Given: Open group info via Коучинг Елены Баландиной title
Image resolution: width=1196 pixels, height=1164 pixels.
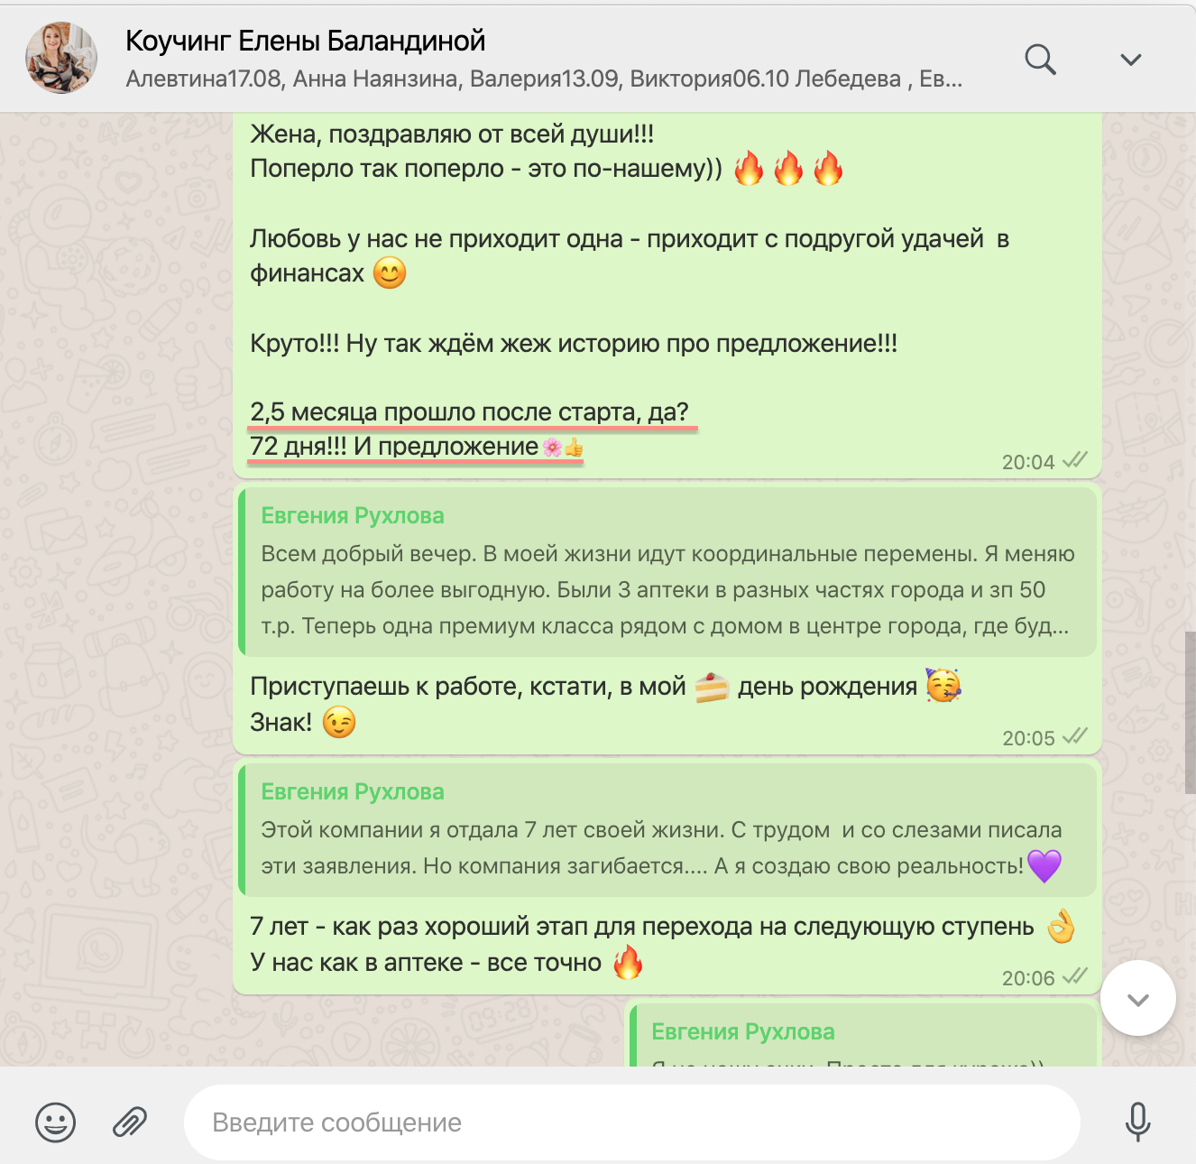Looking at the screenshot, I should (x=305, y=41).
